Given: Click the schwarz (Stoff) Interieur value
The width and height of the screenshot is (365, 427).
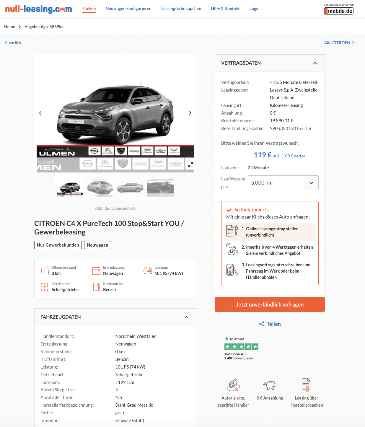Looking at the screenshot, I should pos(130,421).
